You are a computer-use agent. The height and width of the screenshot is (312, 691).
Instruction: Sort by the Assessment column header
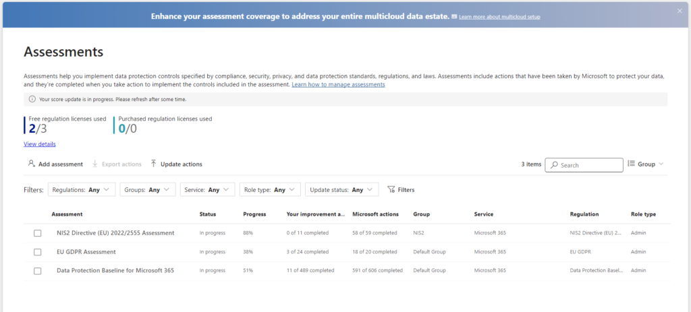point(67,214)
